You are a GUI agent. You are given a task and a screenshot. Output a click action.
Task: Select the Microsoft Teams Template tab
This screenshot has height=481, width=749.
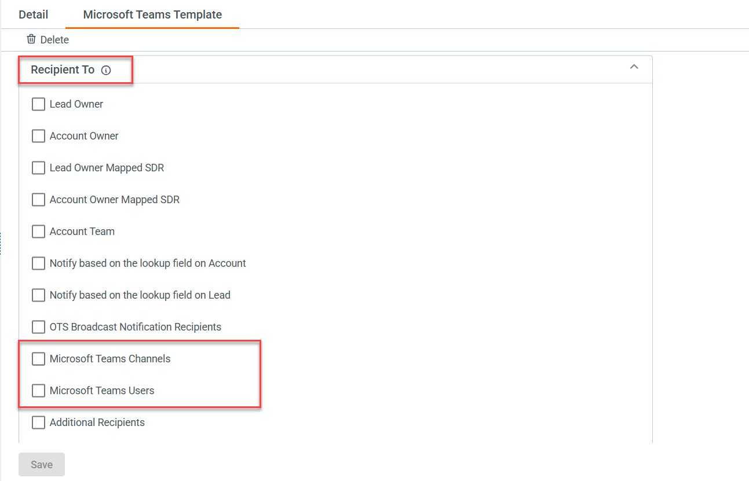click(152, 14)
